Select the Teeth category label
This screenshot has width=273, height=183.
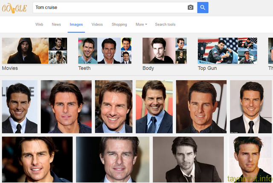(x=84, y=68)
